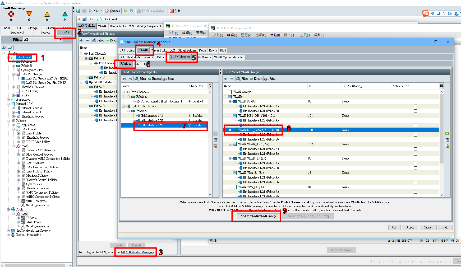The image size is (461, 267).
Task: Click the green back navigation arrow
Action: click(78, 11)
